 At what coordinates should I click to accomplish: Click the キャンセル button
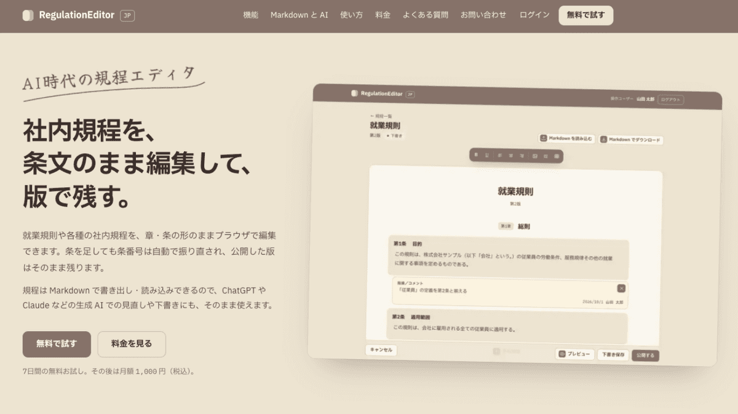coord(381,350)
